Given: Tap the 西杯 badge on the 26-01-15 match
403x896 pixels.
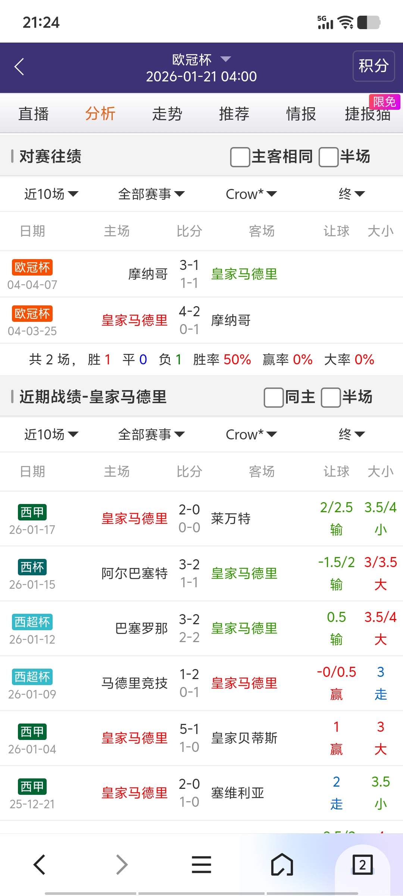Looking at the screenshot, I should pyautogui.click(x=32, y=567).
